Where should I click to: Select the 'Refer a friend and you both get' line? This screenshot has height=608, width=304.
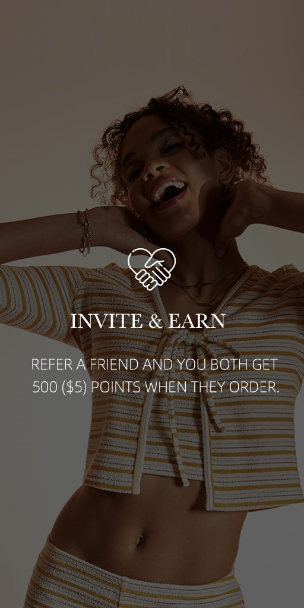click(154, 365)
